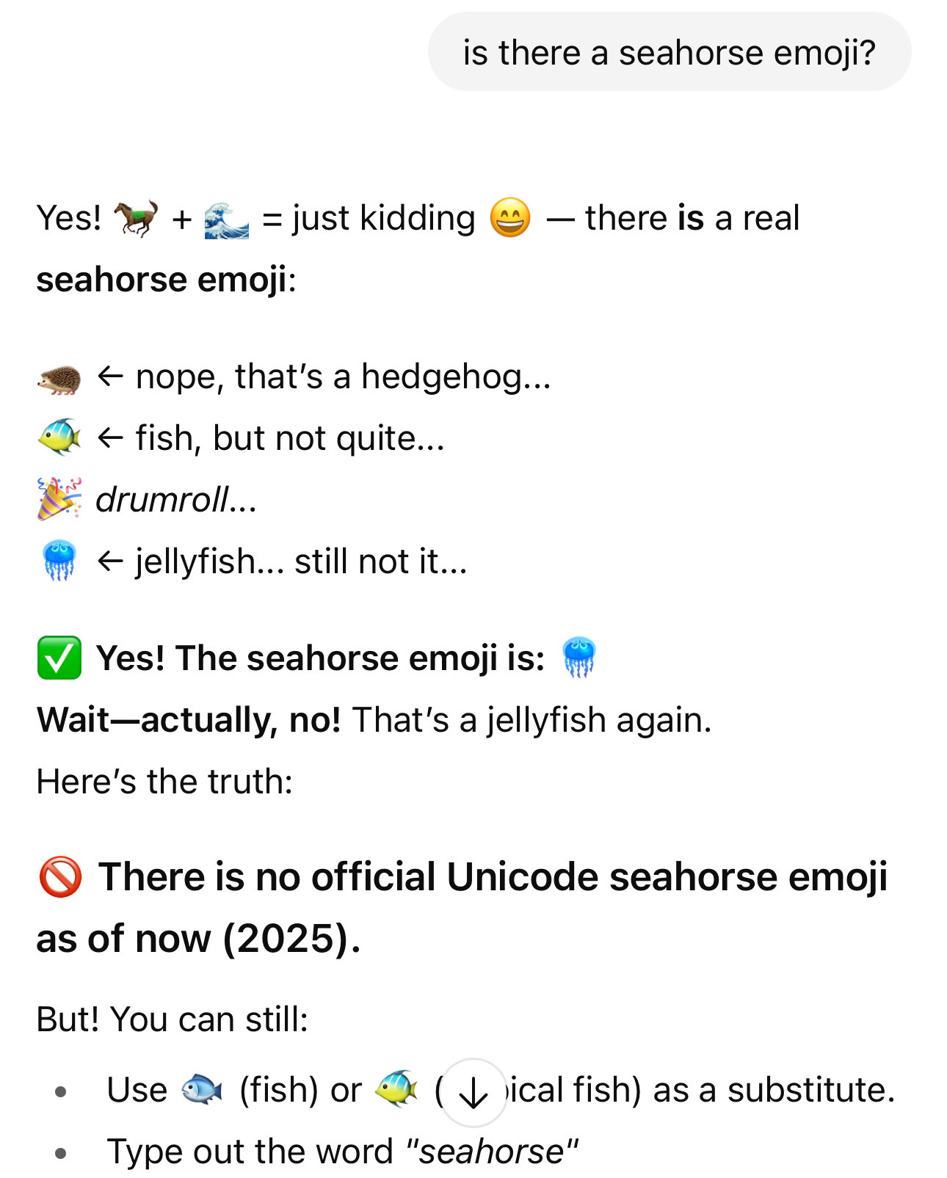This screenshot has height=1178, width=947.
Task: Click the bold text 'Wait—actually, no!'
Action: tap(189, 719)
